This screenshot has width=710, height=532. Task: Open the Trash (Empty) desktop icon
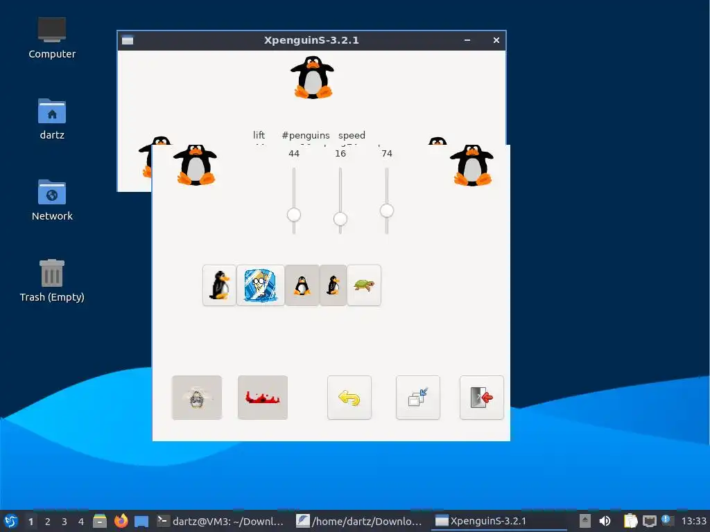point(52,281)
